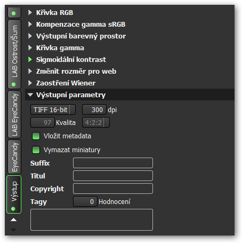Screen dimensions: 242x243
Task: Click the dark down arrow below tabs
Action: click(13, 230)
